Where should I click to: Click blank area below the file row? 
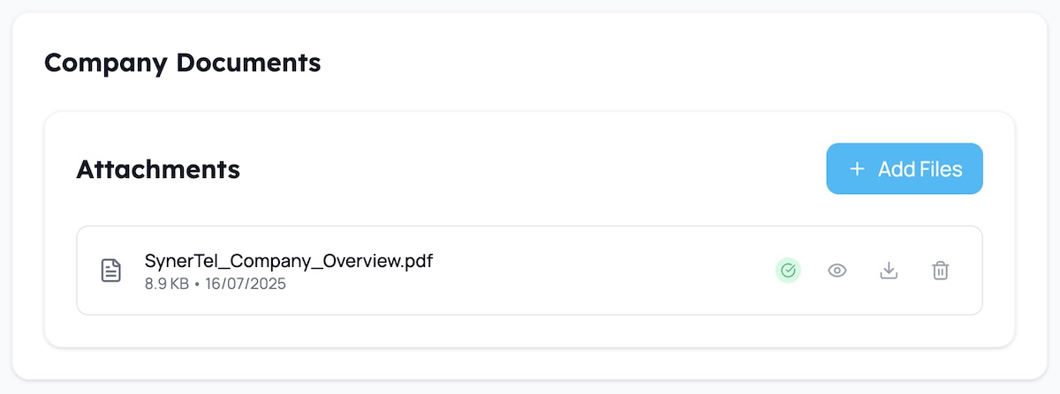[x=530, y=331]
